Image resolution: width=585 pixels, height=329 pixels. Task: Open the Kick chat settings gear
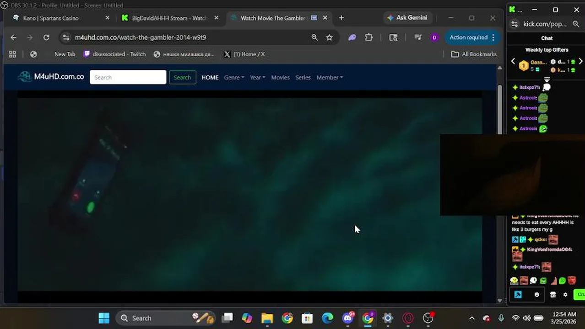click(565, 295)
